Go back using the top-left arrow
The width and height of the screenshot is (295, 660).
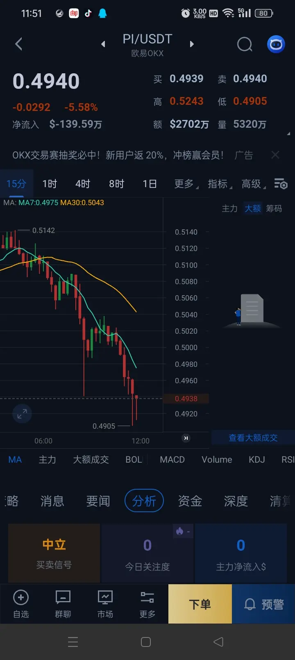19,44
